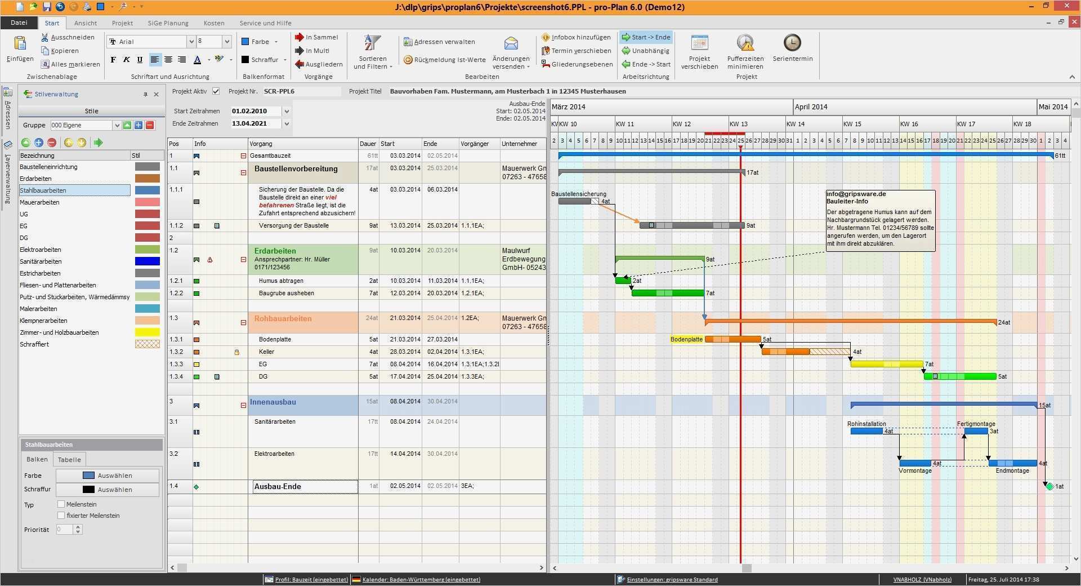Open Adressen verwalten

coord(439,42)
